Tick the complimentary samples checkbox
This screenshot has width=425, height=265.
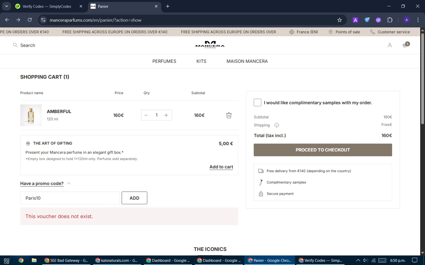(x=258, y=102)
